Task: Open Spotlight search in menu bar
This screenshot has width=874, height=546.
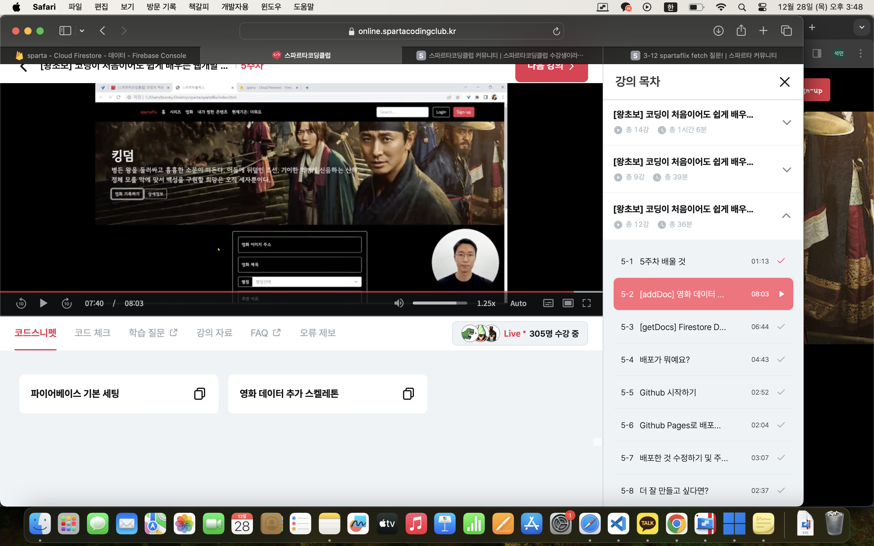Action: (x=742, y=7)
